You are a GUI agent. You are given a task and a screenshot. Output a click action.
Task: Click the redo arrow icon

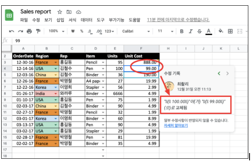tap(20, 31)
